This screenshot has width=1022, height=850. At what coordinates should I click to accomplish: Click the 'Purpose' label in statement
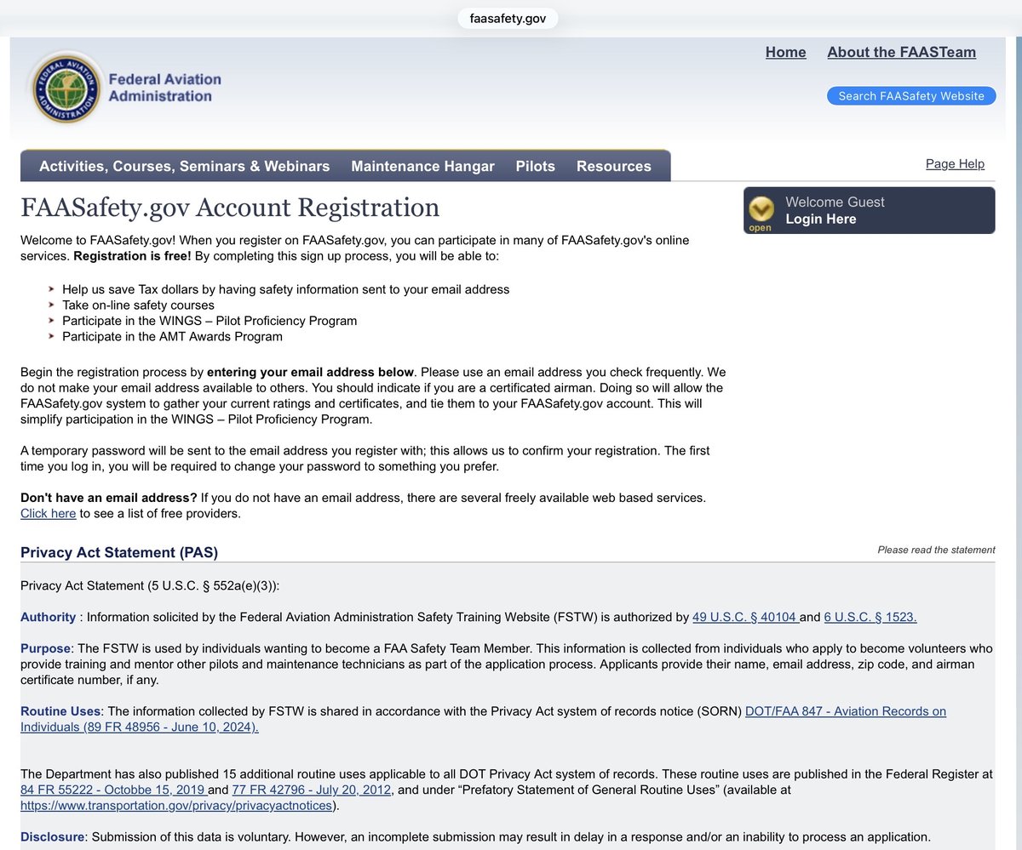(45, 648)
